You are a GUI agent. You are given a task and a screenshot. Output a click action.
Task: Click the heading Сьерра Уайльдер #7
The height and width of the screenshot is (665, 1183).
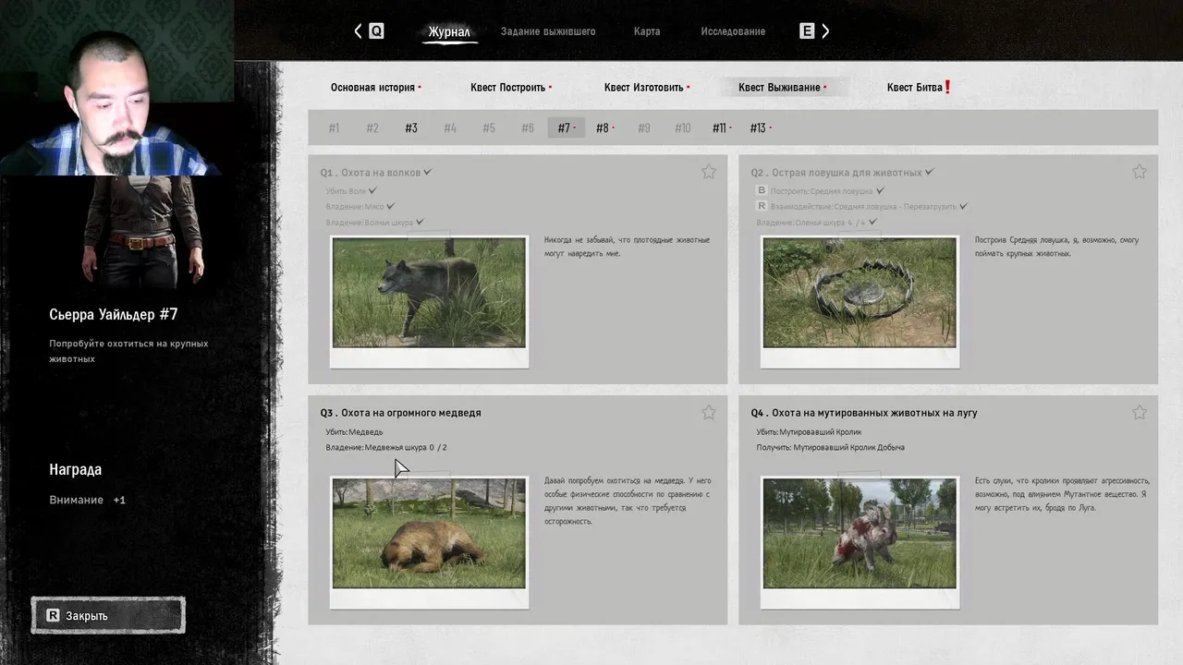coord(114,315)
